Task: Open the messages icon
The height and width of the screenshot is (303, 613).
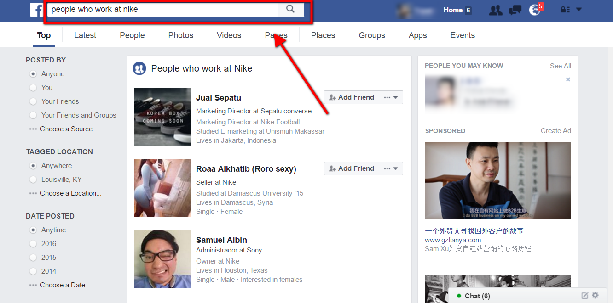Action: tap(515, 10)
